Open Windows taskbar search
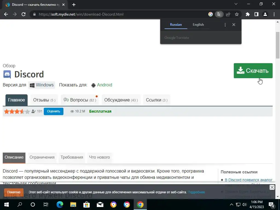 click(20, 205)
